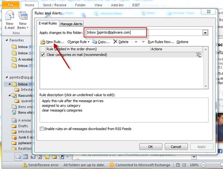The height and width of the screenshot is (169, 223).
Task: Switch to Normal view in status bar
Action: 177,165
